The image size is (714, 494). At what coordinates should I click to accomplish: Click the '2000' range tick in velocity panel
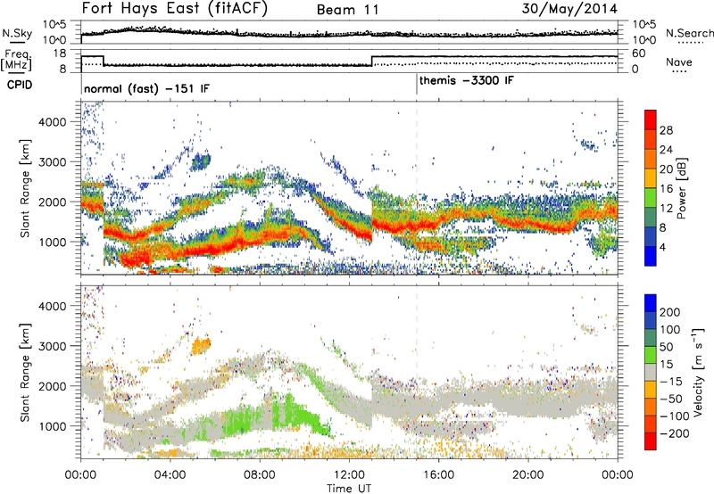(52, 386)
